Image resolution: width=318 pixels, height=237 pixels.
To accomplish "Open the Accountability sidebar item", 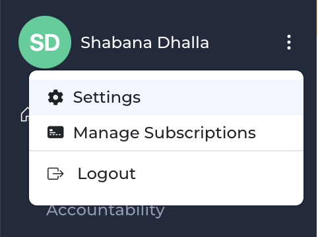I will coord(106,211).
